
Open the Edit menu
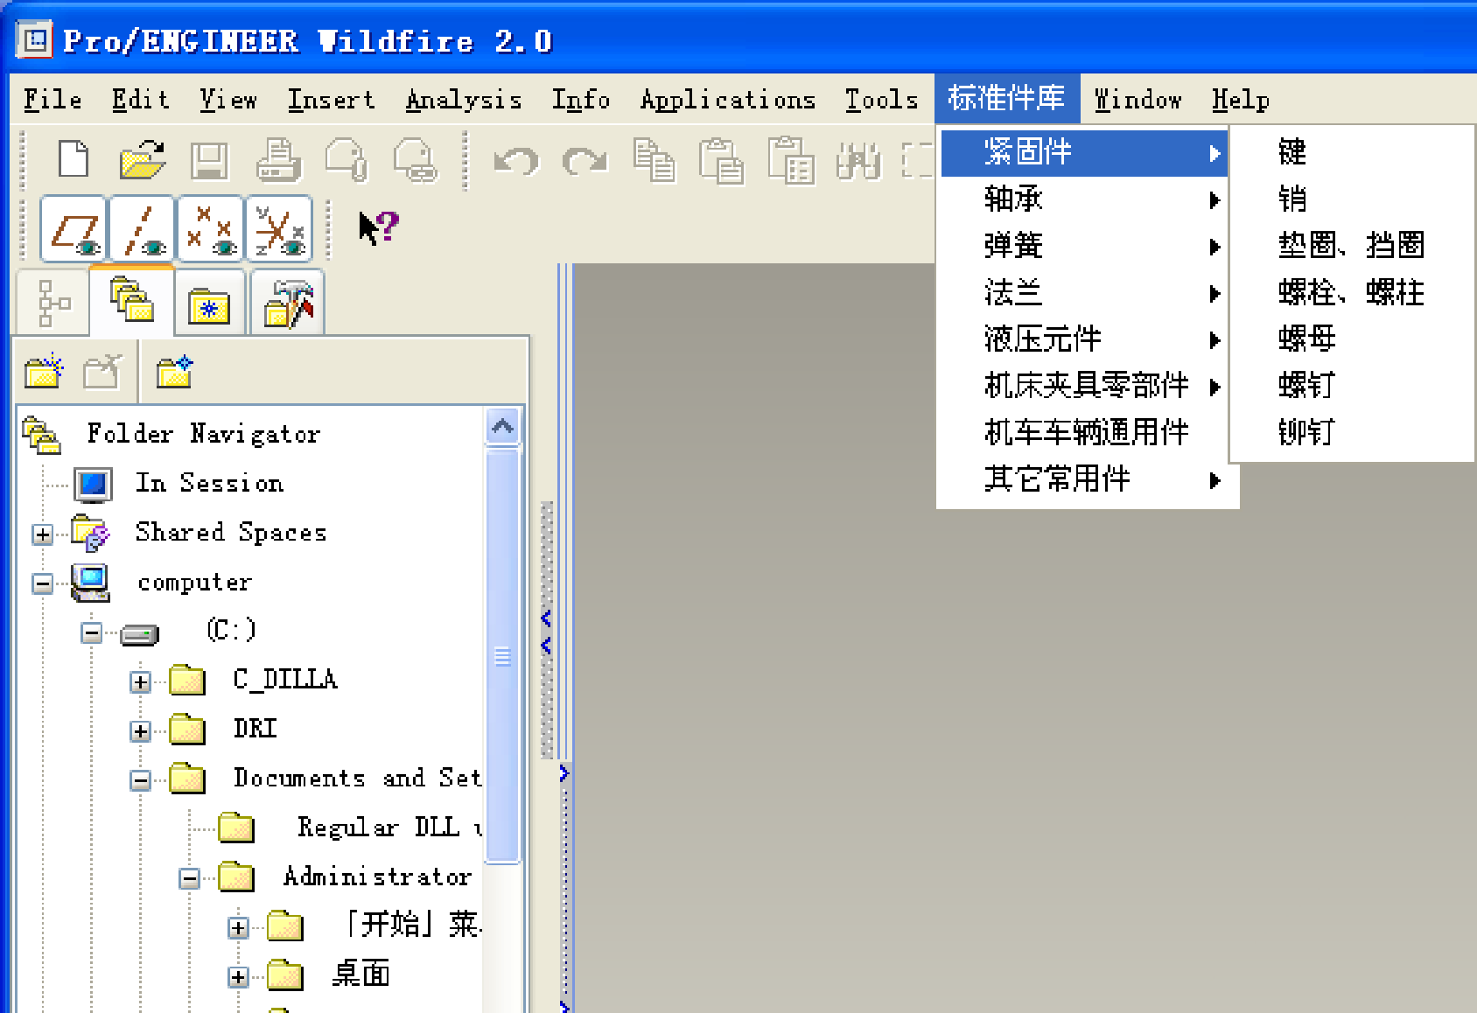click(x=140, y=100)
